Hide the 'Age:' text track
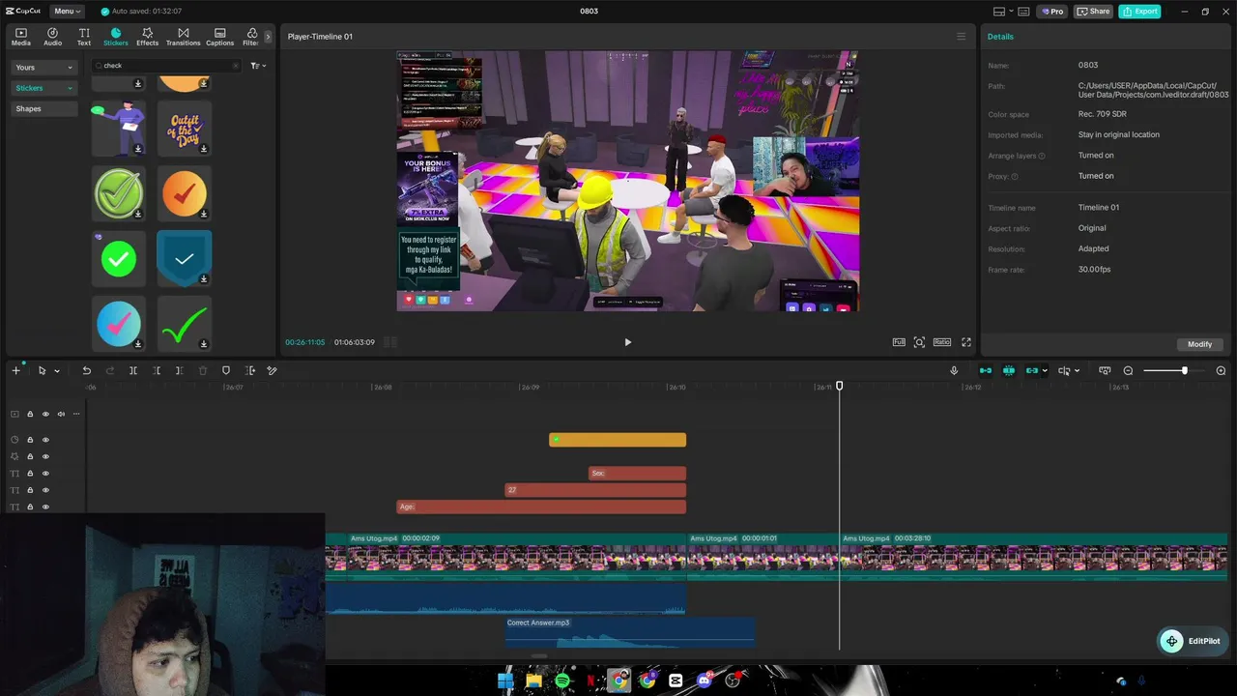Viewport: 1237px width, 696px height. (45, 507)
